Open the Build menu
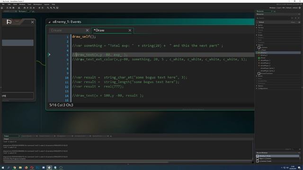Image resolution: width=303 pixels, height=170 pixels. (15, 4)
